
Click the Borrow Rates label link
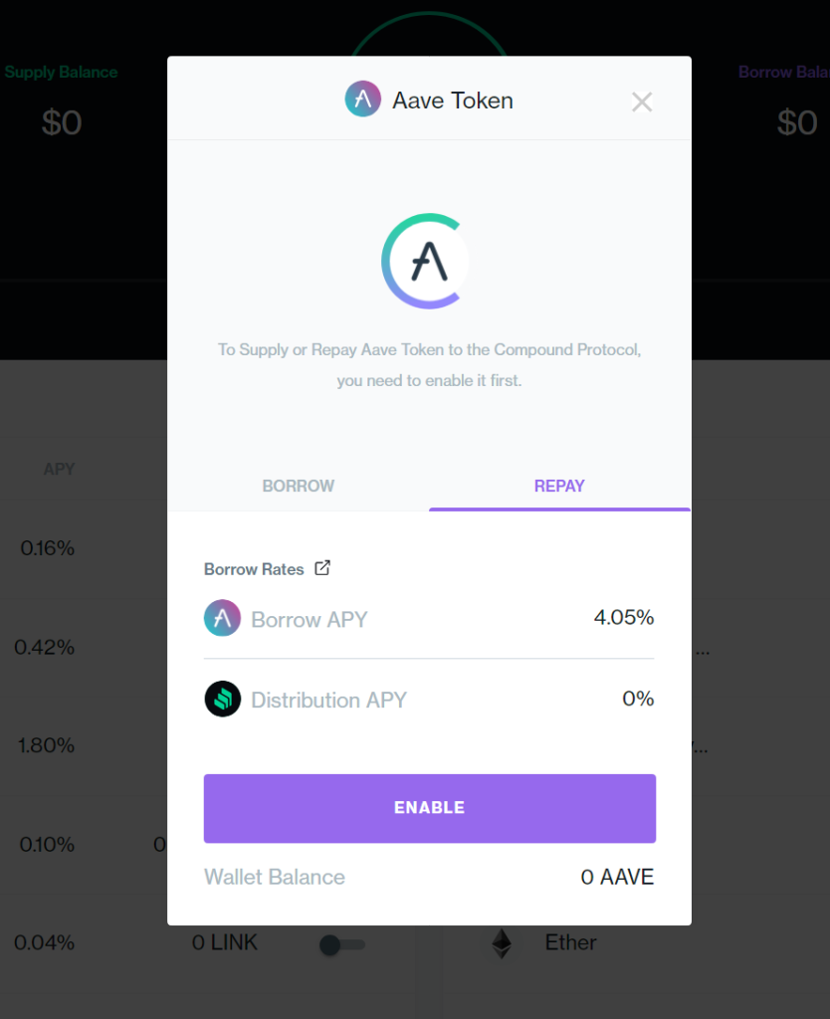tap(254, 569)
